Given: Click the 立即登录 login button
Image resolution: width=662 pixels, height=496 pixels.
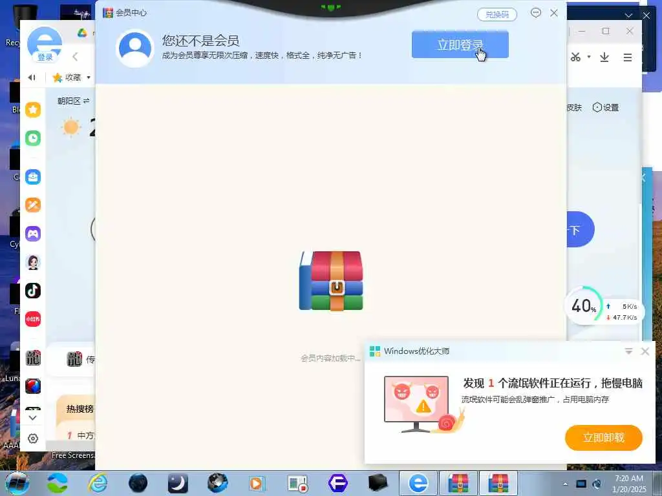Looking at the screenshot, I should (x=460, y=45).
